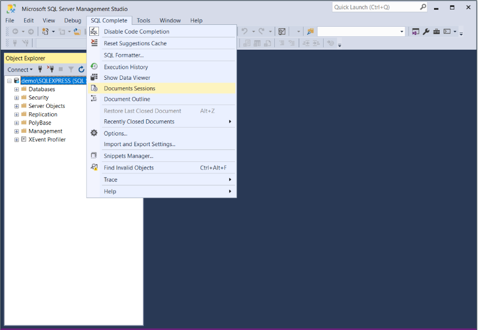Image resolution: width=478 pixels, height=330 pixels.
Task: Expand the Management tree node
Action: pos(16,131)
